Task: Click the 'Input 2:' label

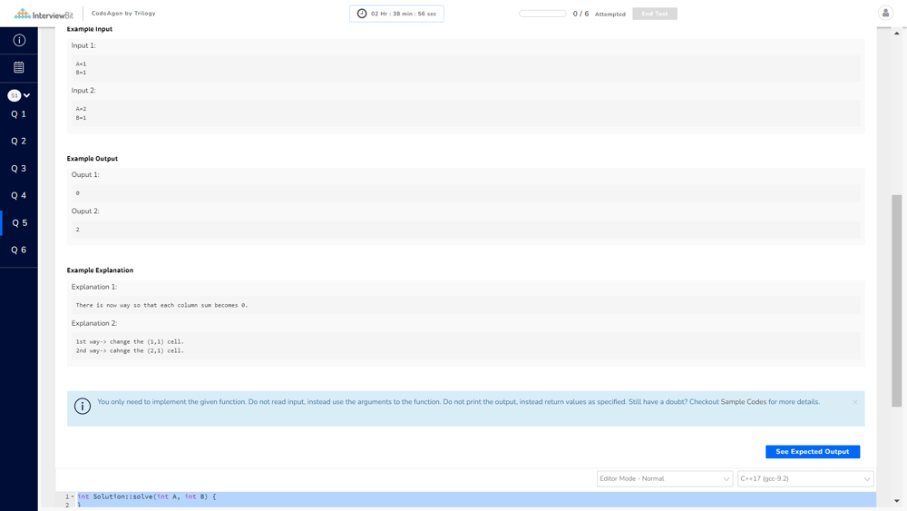Action: [x=83, y=90]
